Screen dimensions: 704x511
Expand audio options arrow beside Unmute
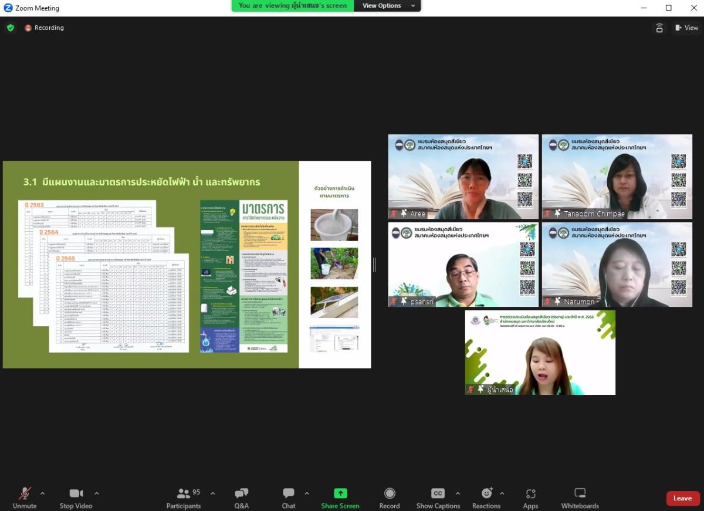pos(42,493)
